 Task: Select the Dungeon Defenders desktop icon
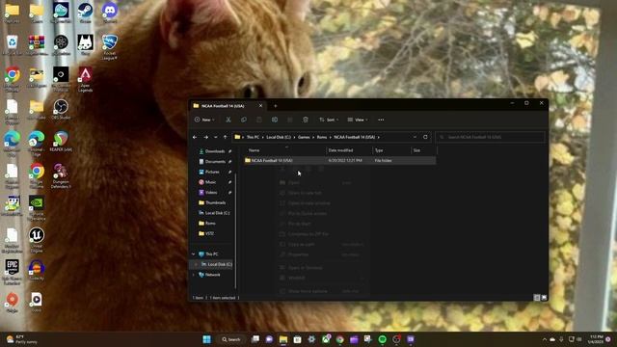pyautogui.click(x=61, y=175)
